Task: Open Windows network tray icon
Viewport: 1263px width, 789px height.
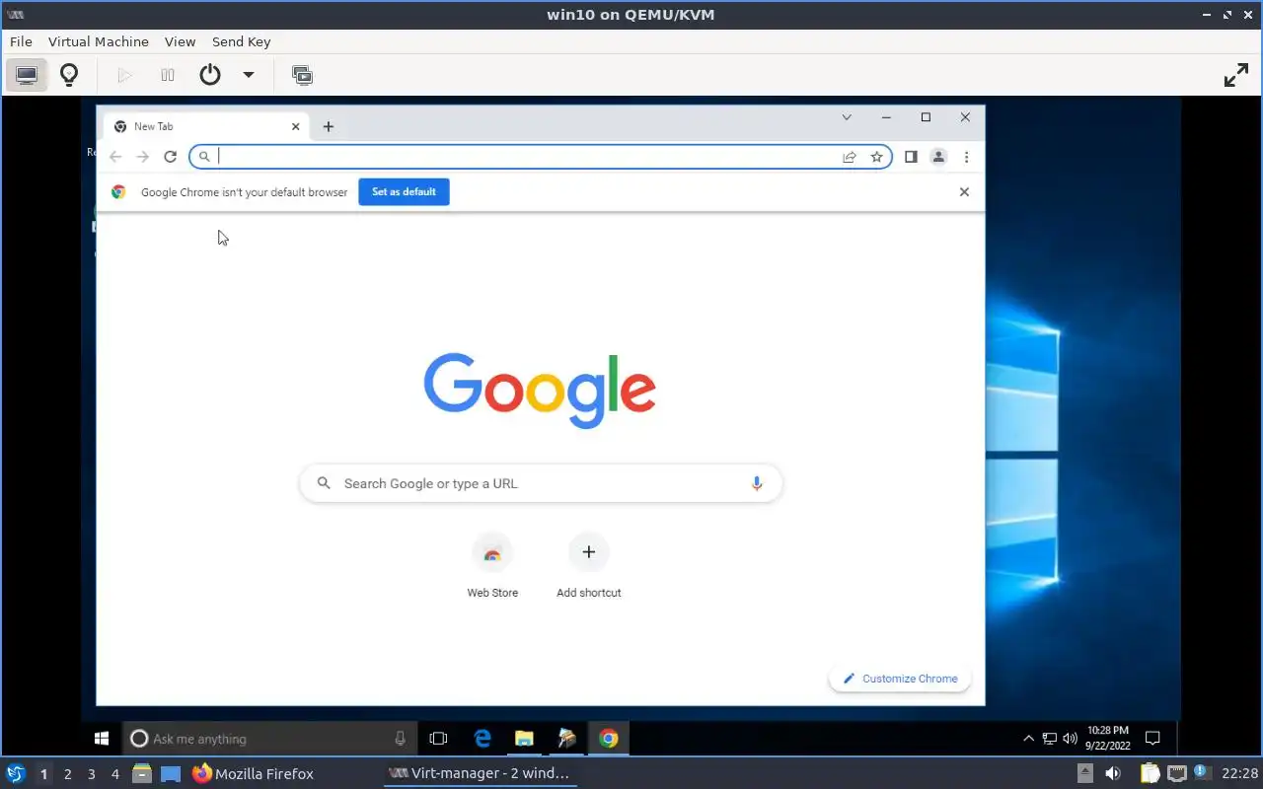Action: coord(1049,738)
